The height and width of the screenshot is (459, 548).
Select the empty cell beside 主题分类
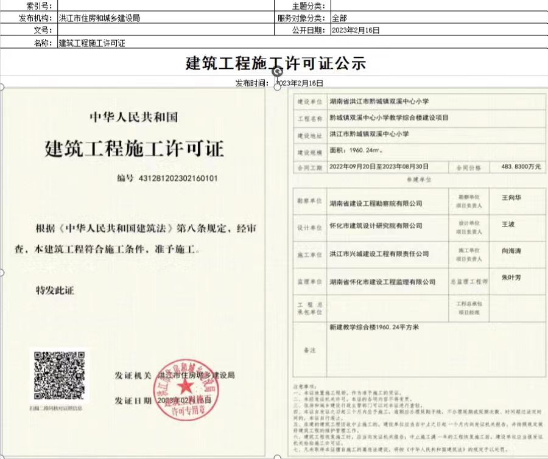pyautogui.click(x=439, y=5)
